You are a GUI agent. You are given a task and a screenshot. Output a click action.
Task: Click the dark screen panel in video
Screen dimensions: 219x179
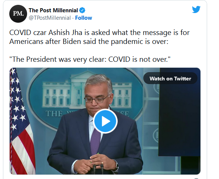pos(180,112)
